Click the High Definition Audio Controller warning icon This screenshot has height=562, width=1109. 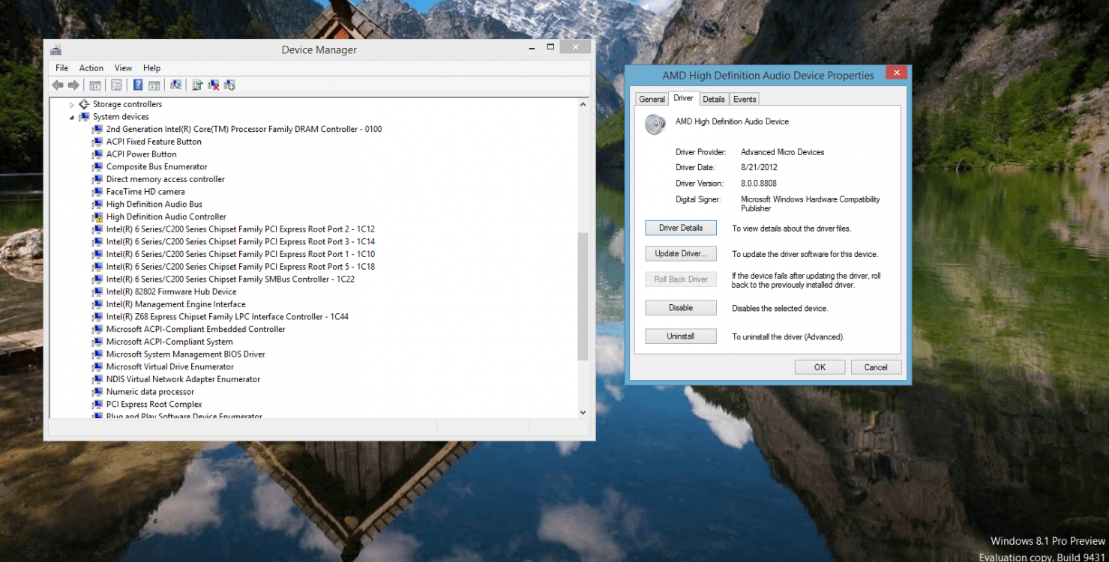[x=97, y=217]
